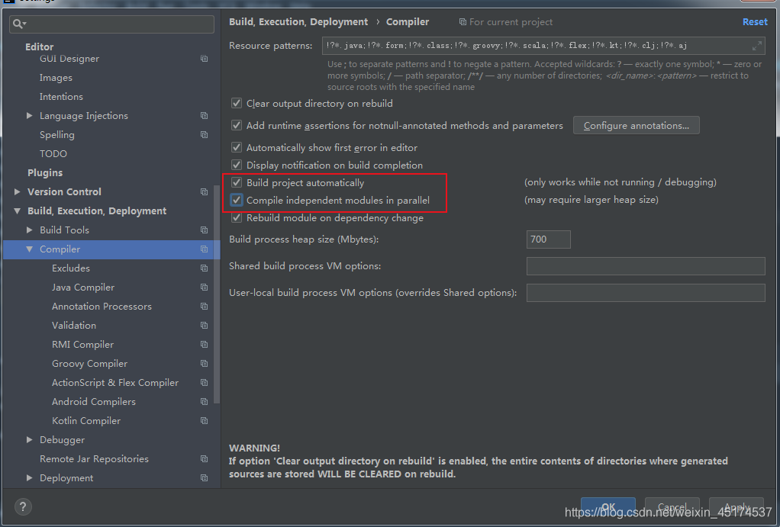Viewport: 780px width, 527px height.
Task: Click the search magnifier icon in settings
Action: coord(18,24)
